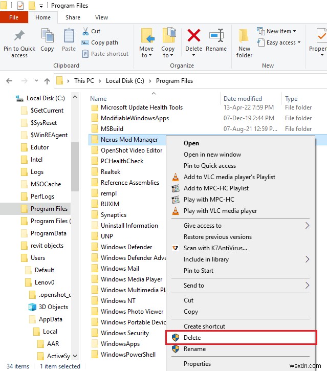This screenshot has width=327, height=371.
Task: Select the OpenShot Video Editor folder
Action: pyautogui.click(x=127, y=150)
